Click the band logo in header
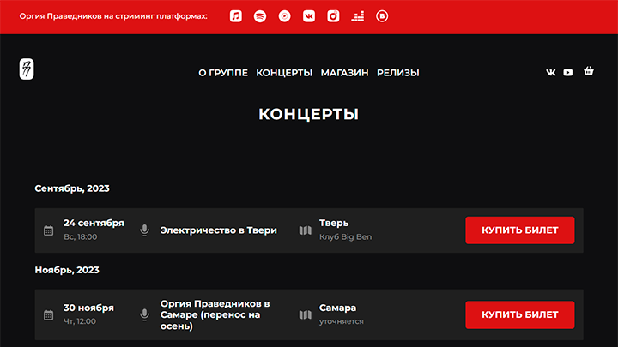Screen dimensions: 618x347 click(x=27, y=69)
